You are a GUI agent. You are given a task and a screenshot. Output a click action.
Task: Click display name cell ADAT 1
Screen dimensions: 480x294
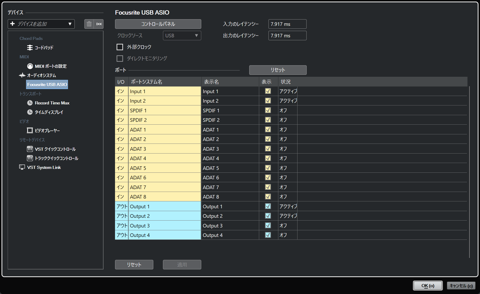230,130
